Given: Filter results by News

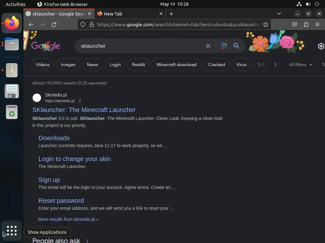Looking at the screenshot, I should (x=92, y=65).
